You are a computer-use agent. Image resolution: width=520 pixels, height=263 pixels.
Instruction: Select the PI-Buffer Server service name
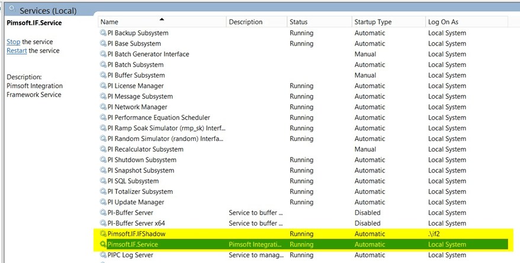[x=130, y=213]
